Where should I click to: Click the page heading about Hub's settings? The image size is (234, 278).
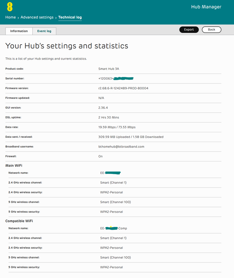click(67, 46)
